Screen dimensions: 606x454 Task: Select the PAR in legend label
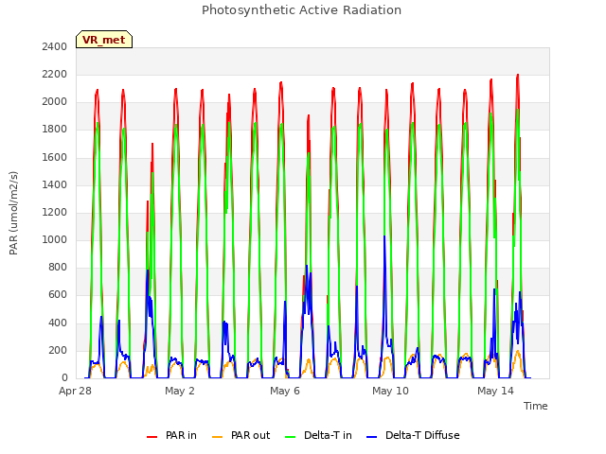point(181,435)
